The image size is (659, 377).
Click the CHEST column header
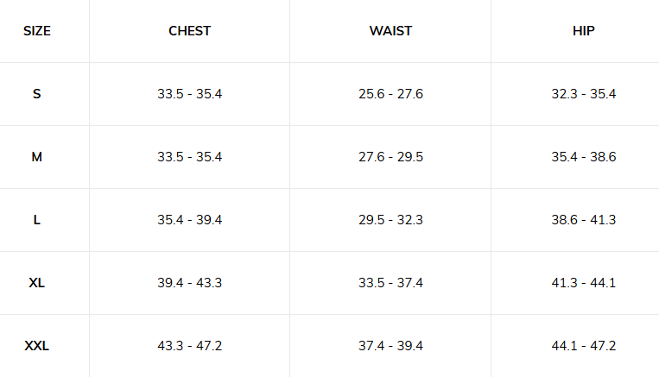[190, 31]
